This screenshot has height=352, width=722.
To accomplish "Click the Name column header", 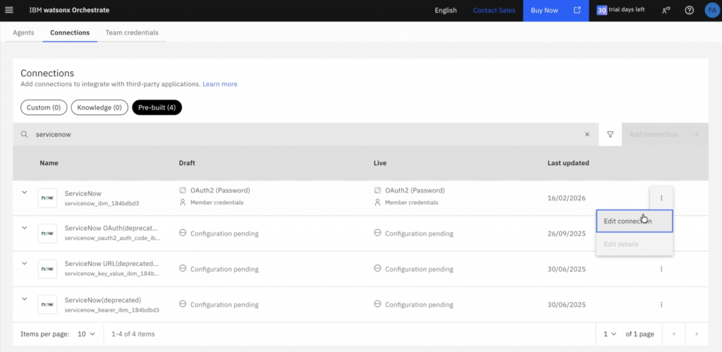I will tap(49, 163).
